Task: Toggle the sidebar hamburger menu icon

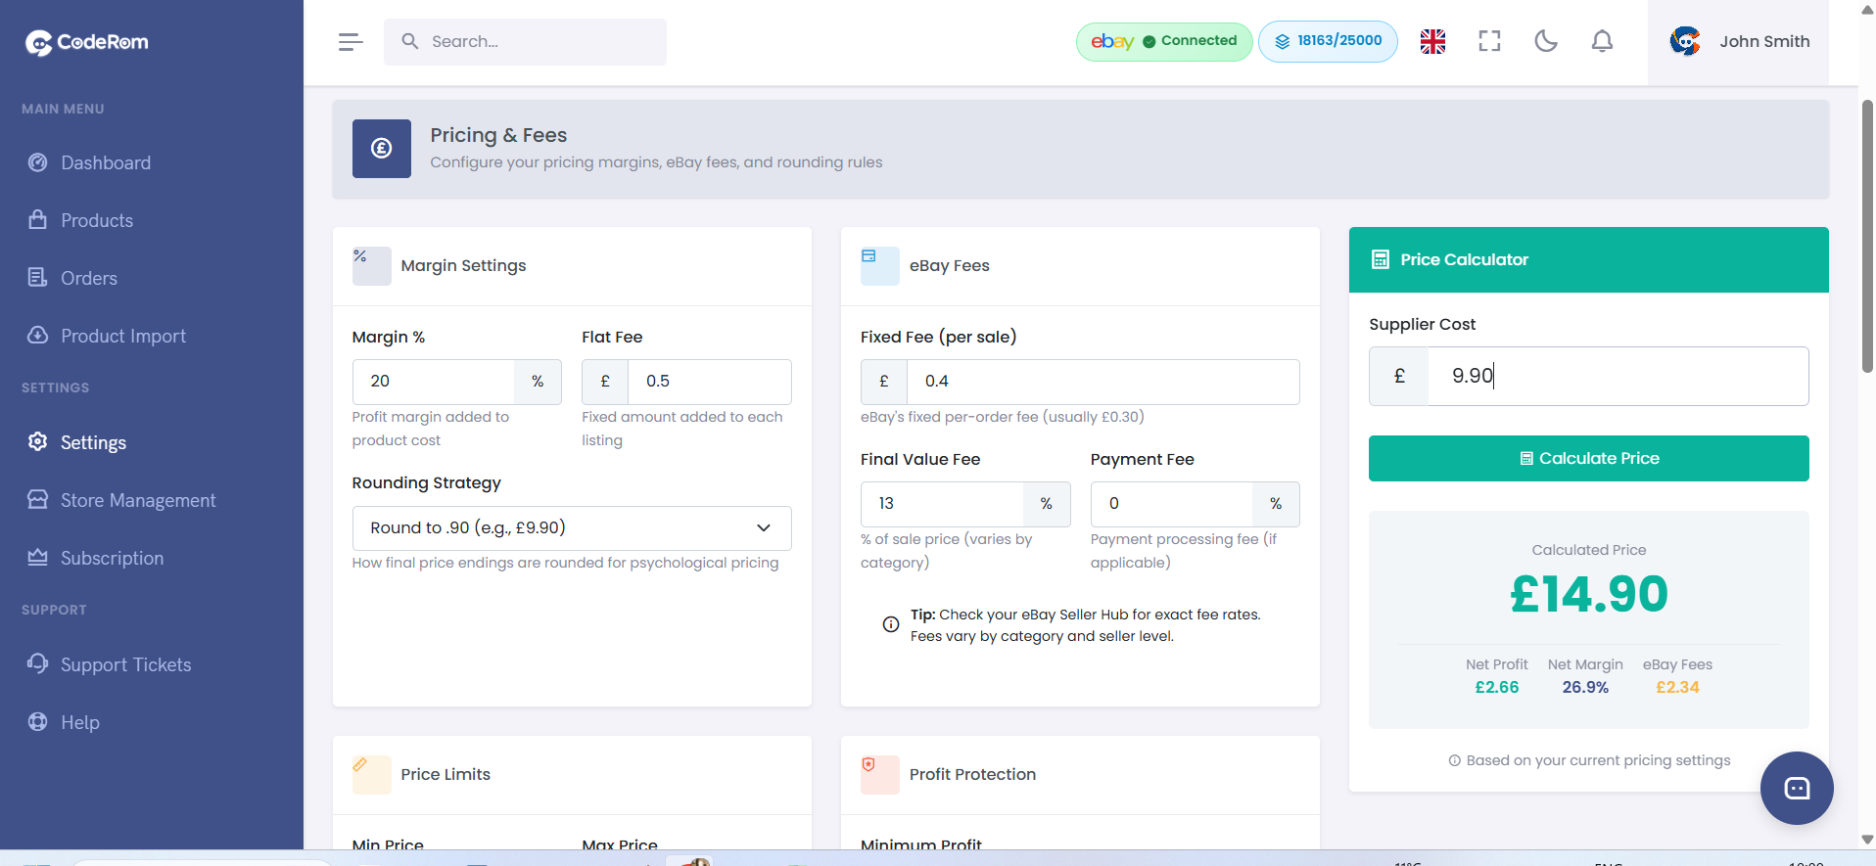Action: click(x=351, y=42)
